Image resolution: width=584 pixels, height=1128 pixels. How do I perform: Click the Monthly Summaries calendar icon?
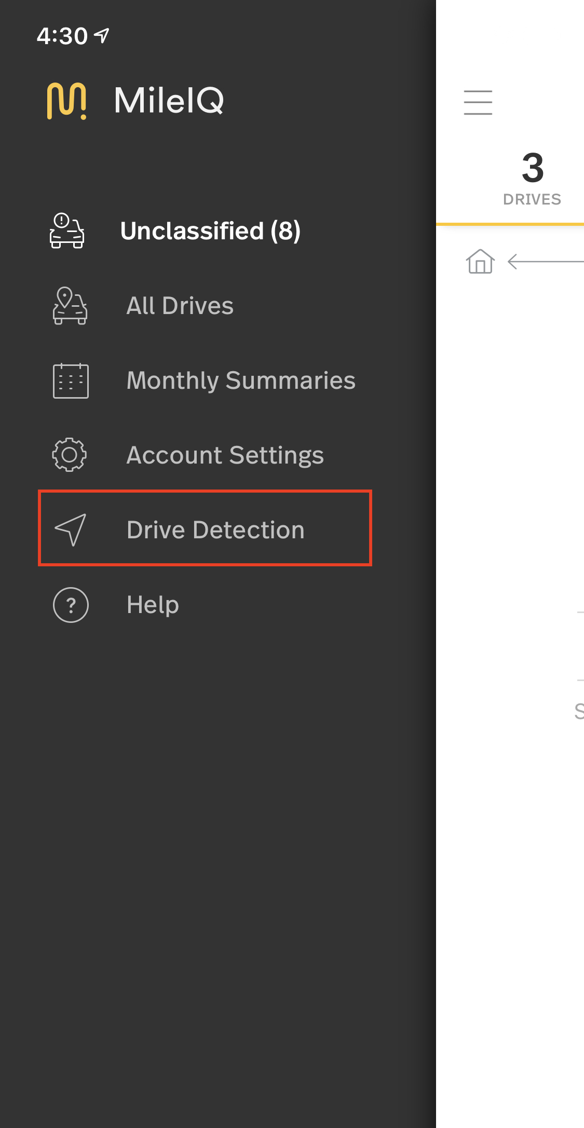pos(71,380)
